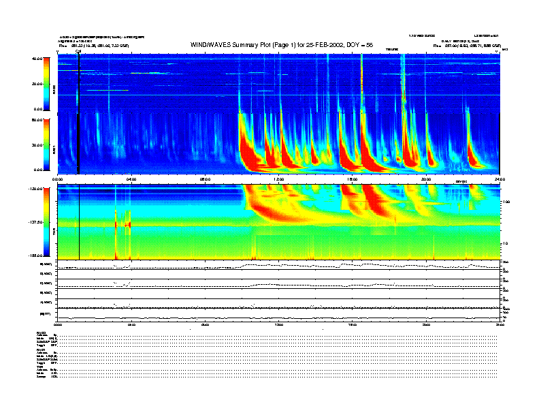Click the 20:00 tick label below RAD1 spectrogram
This screenshot has width=539, height=417.
pos(426,179)
